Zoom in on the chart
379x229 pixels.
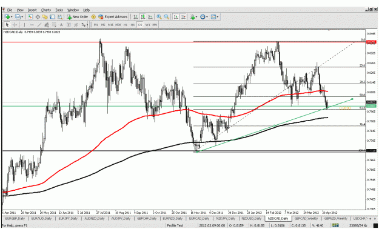click(x=159, y=17)
